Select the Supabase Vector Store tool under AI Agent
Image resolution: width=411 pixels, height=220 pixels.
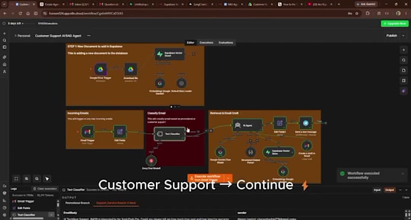point(279,152)
